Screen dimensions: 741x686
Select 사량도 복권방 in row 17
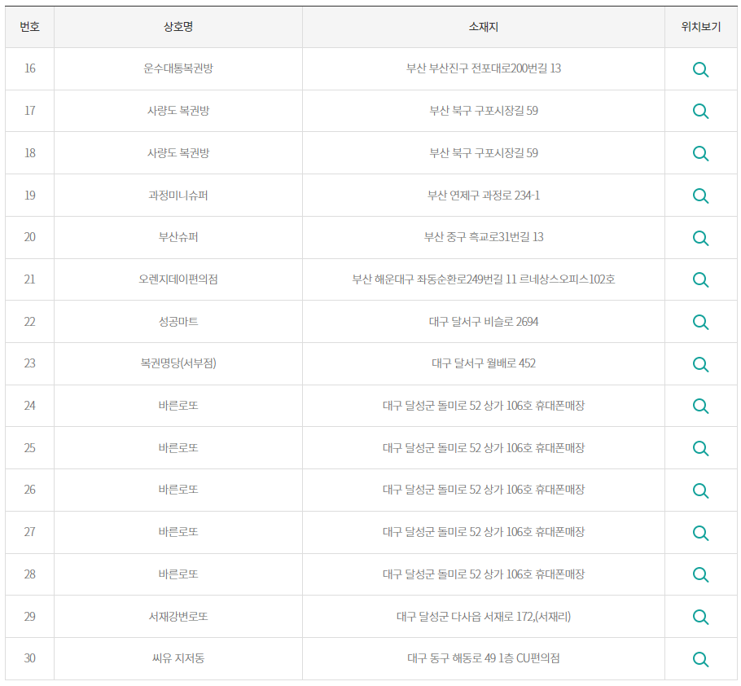[x=178, y=111]
